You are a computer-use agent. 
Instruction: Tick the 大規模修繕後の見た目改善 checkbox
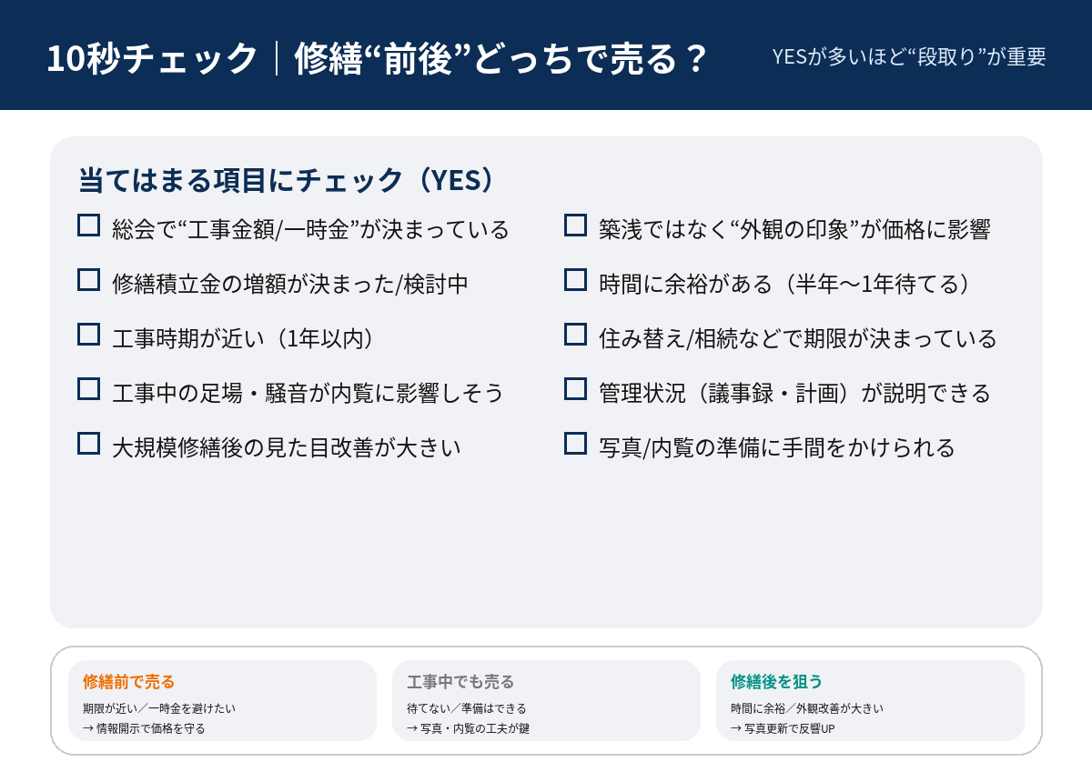point(88,444)
